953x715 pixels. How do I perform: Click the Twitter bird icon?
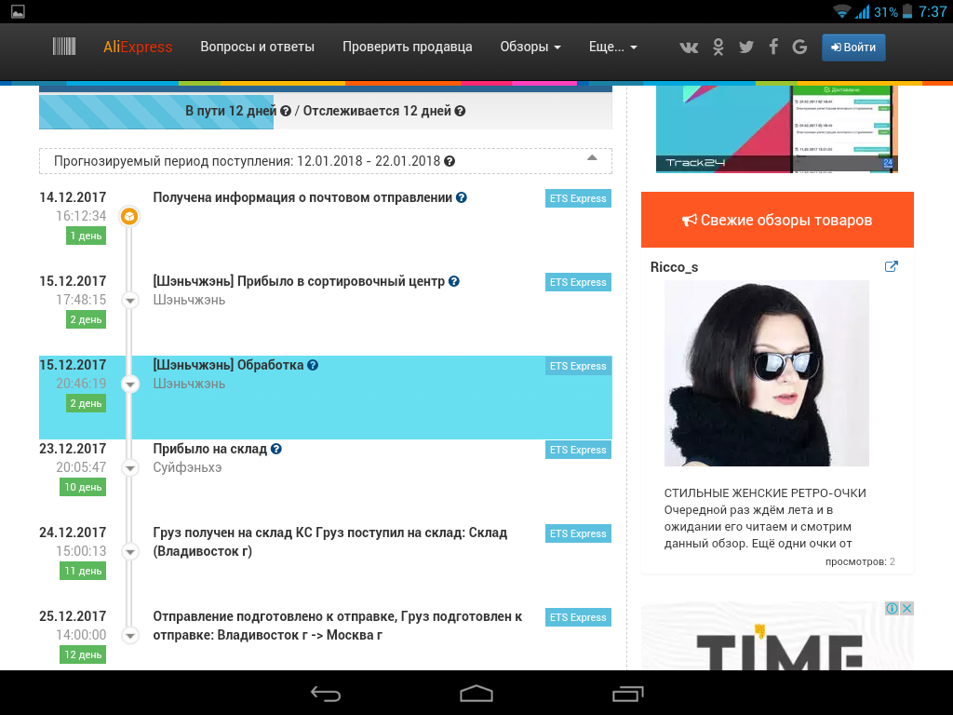pyautogui.click(x=746, y=47)
